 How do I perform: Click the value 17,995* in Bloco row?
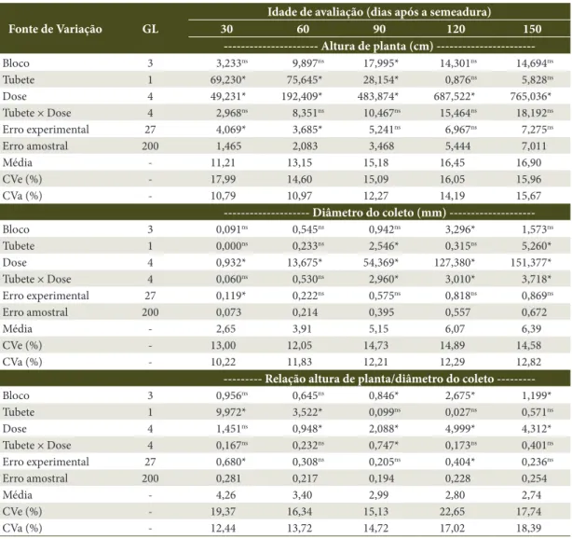coord(381,63)
